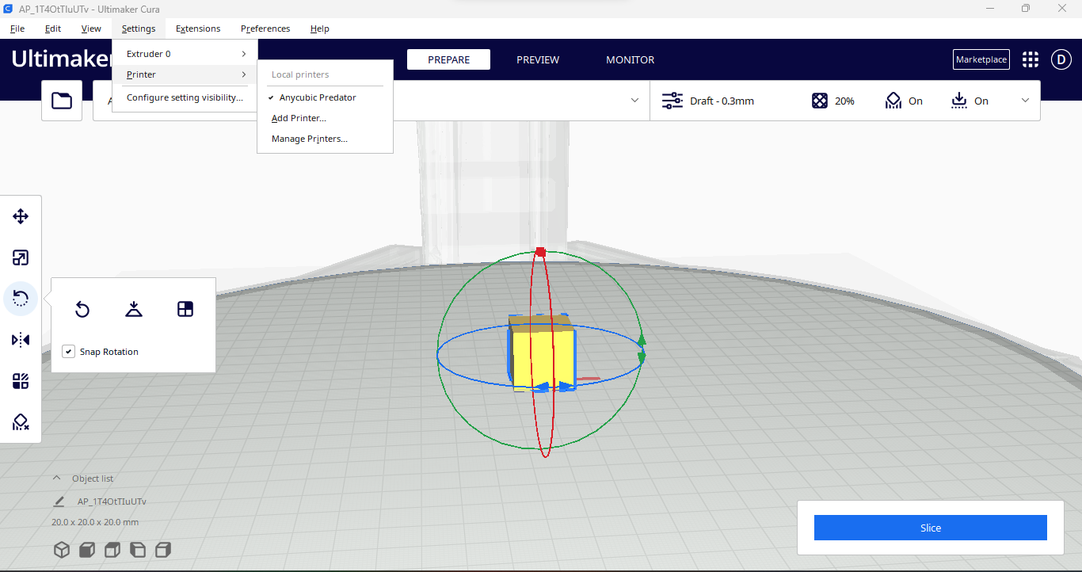The image size is (1082, 572).
Task: Click the Slice button
Action: pos(931,528)
